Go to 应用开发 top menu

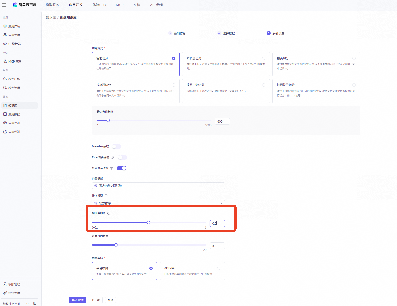pyautogui.click(x=76, y=5)
